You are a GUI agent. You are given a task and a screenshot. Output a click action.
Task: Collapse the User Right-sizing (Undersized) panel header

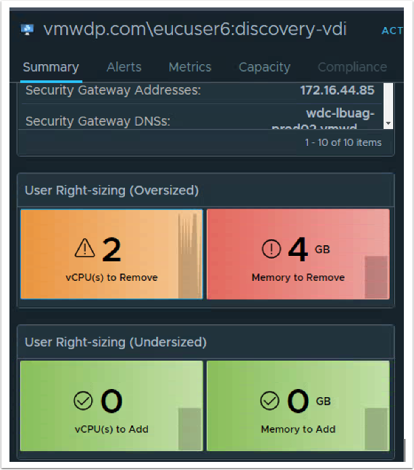(x=205, y=342)
